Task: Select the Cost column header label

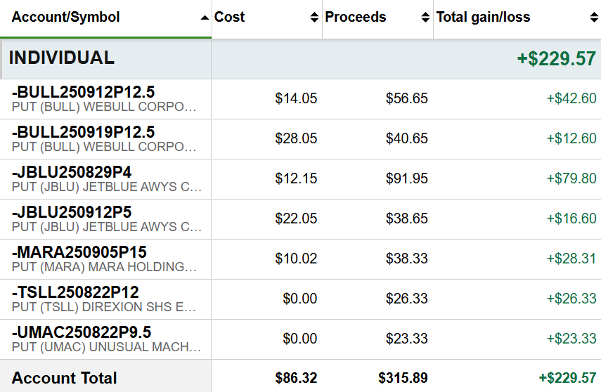Action: point(229,18)
